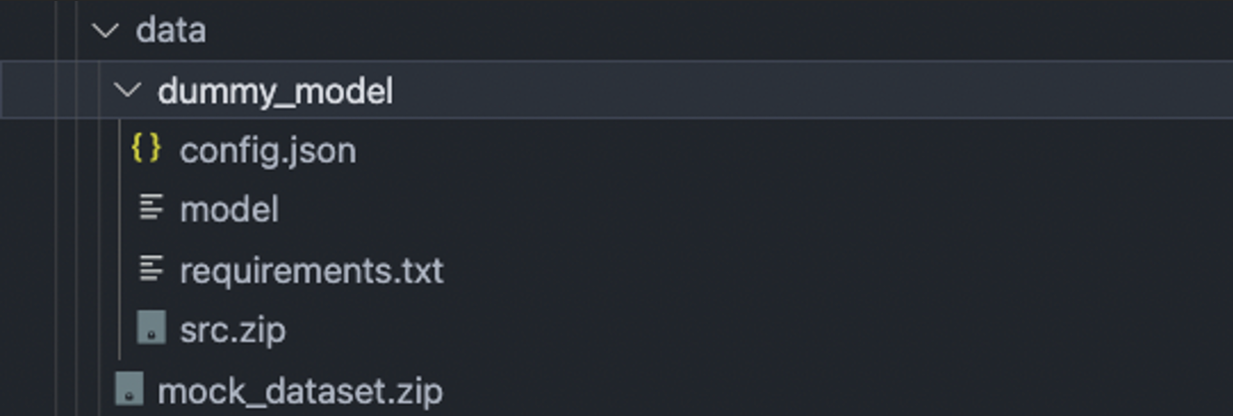Click the zip icon beside mock_dataset.zip
Image resolution: width=1233 pixels, height=416 pixels.
129,389
